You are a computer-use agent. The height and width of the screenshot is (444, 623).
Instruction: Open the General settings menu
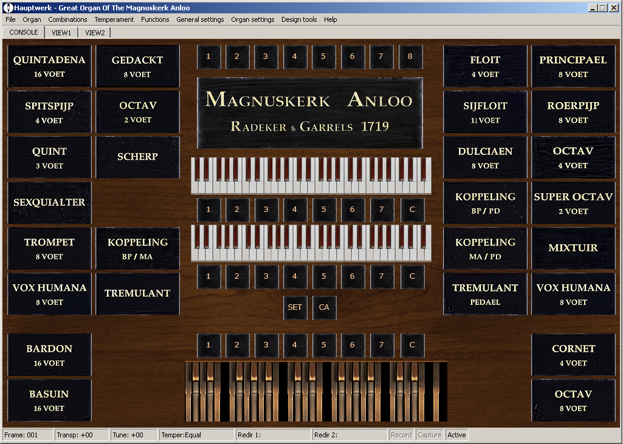tap(200, 19)
